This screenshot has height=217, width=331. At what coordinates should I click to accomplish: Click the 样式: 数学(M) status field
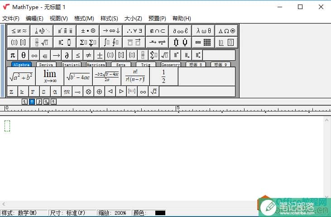tap(24, 213)
